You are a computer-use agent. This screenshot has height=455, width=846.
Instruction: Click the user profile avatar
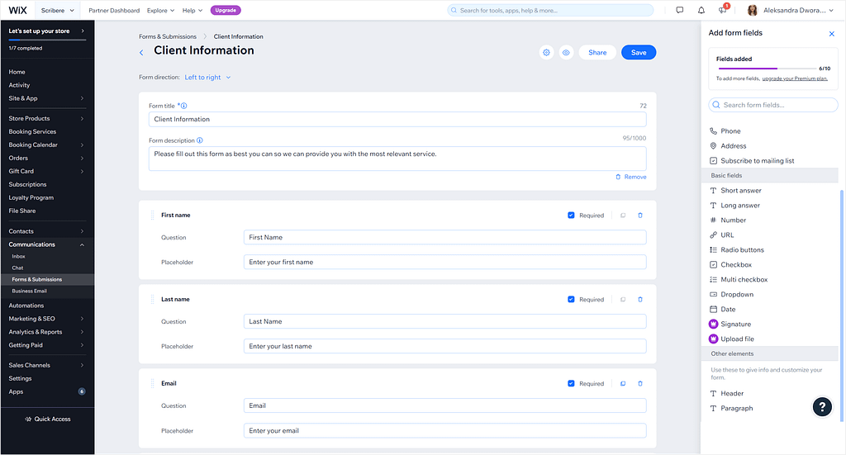pos(752,10)
